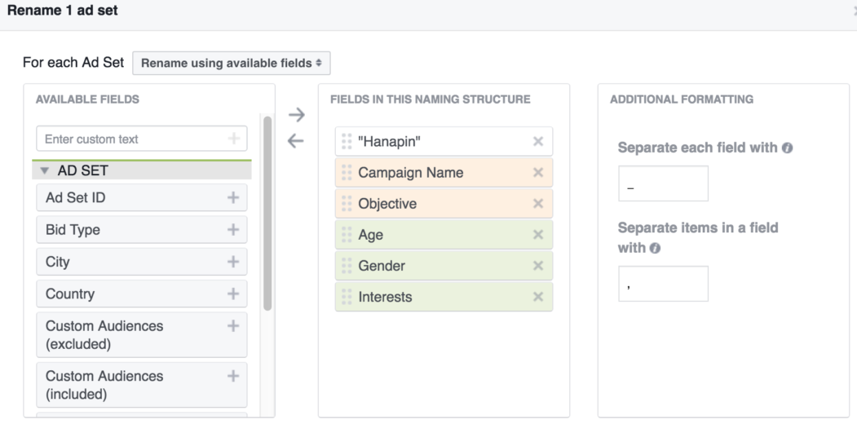Focus the field separator input box

(x=664, y=183)
